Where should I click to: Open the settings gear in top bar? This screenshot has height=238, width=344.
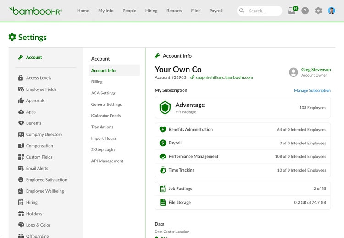318,11
